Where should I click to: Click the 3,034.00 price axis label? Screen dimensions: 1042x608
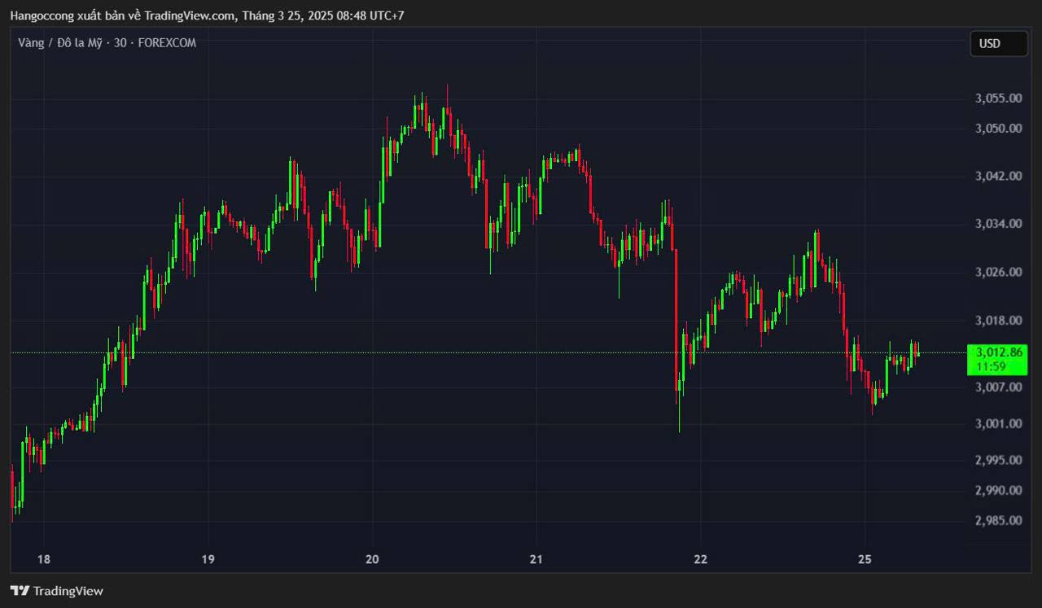[x=998, y=224]
